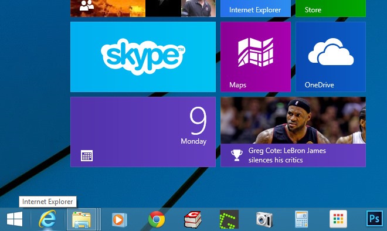Open the People tile with photos
Image resolution: width=387 pixels, height=231 pixels.
(x=143, y=8)
